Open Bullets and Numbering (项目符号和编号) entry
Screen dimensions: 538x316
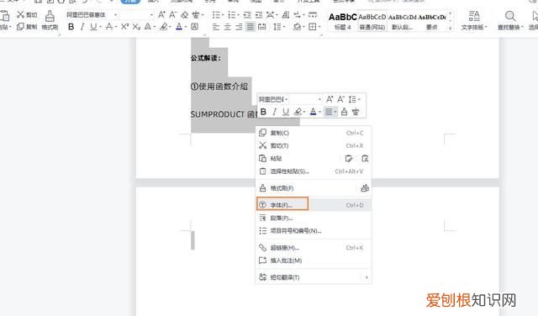click(x=314, y=230)
